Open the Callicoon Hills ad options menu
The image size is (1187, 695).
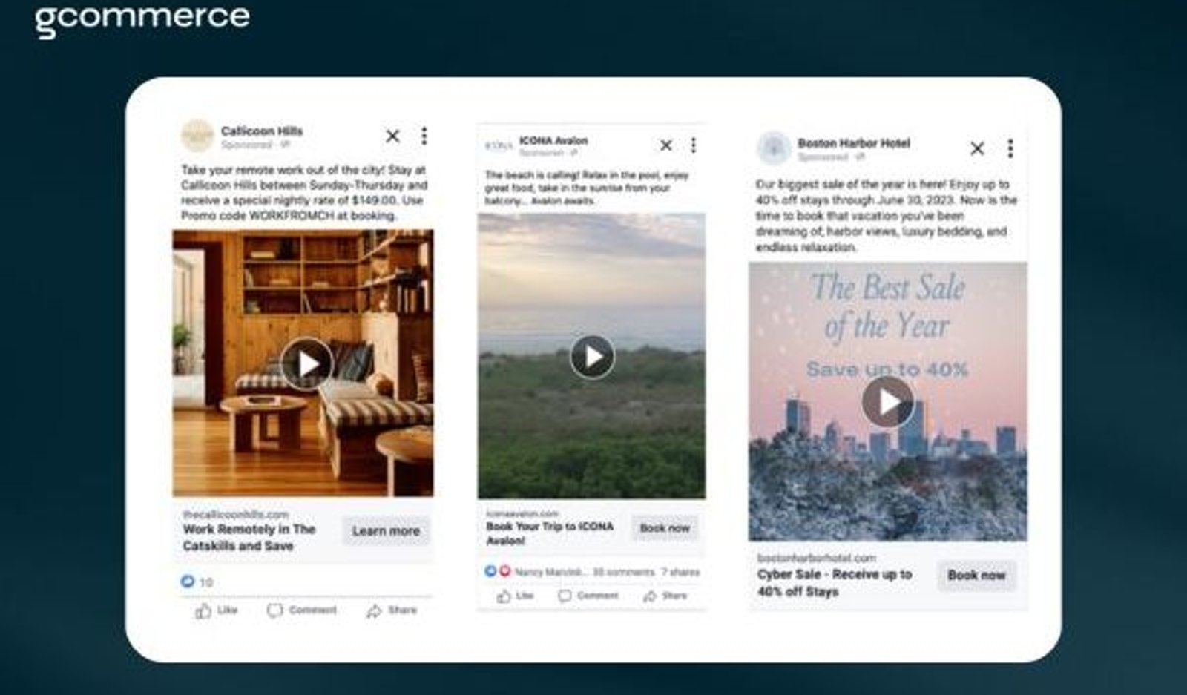click(x=424, y=135)
